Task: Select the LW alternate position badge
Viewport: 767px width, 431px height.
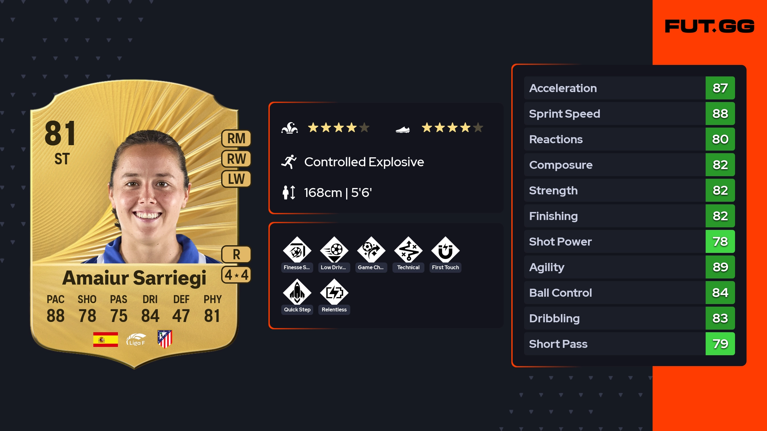Action: click(x=236, y=179)
